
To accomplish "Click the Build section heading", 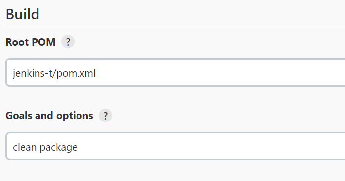I will point(22,14).
